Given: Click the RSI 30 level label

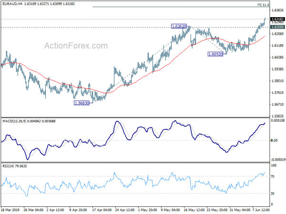Looking at the screenshot, I should pyautogui.click(x=273, y=194).
